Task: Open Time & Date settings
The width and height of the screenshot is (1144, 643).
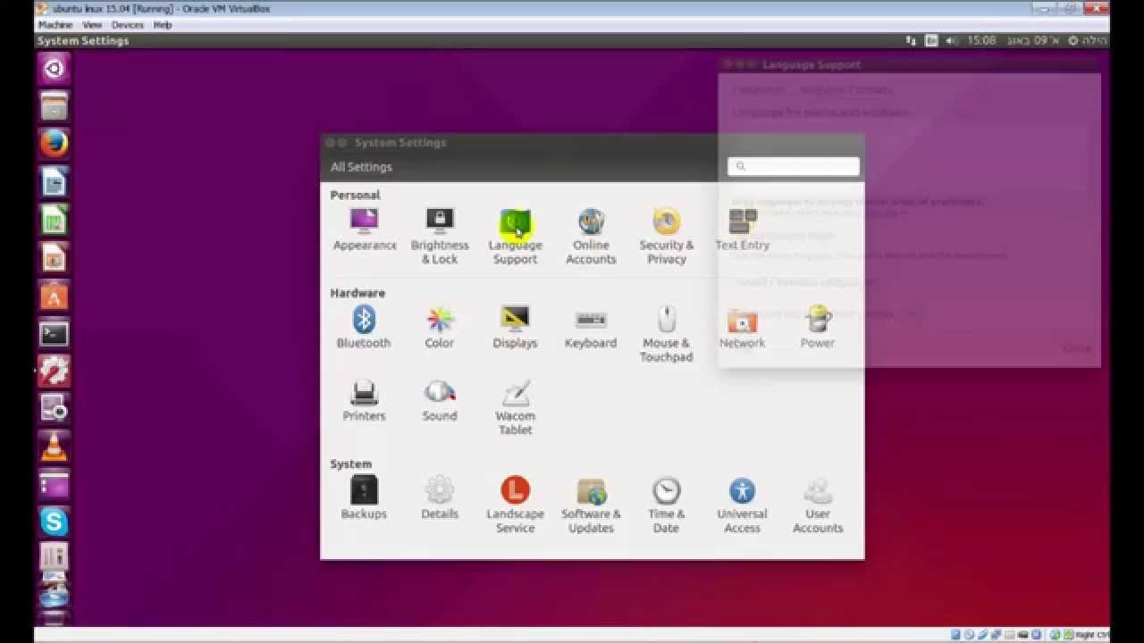Action: pyautogui.click(x=666, y=505)
